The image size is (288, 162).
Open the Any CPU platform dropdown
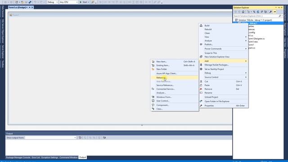tap(68, 2)
